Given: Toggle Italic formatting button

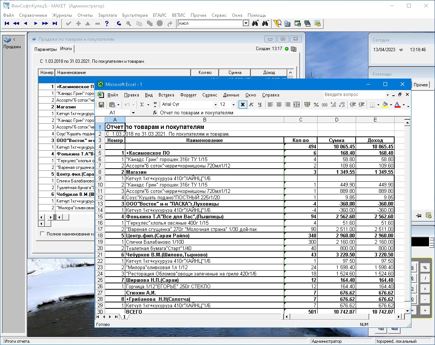Looking at the screenshot, I should tap(251, 105).
